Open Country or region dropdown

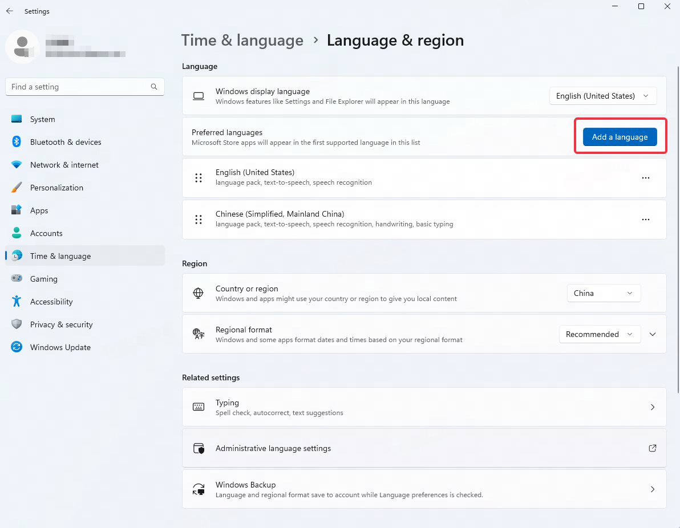click(x=604, y=293)
